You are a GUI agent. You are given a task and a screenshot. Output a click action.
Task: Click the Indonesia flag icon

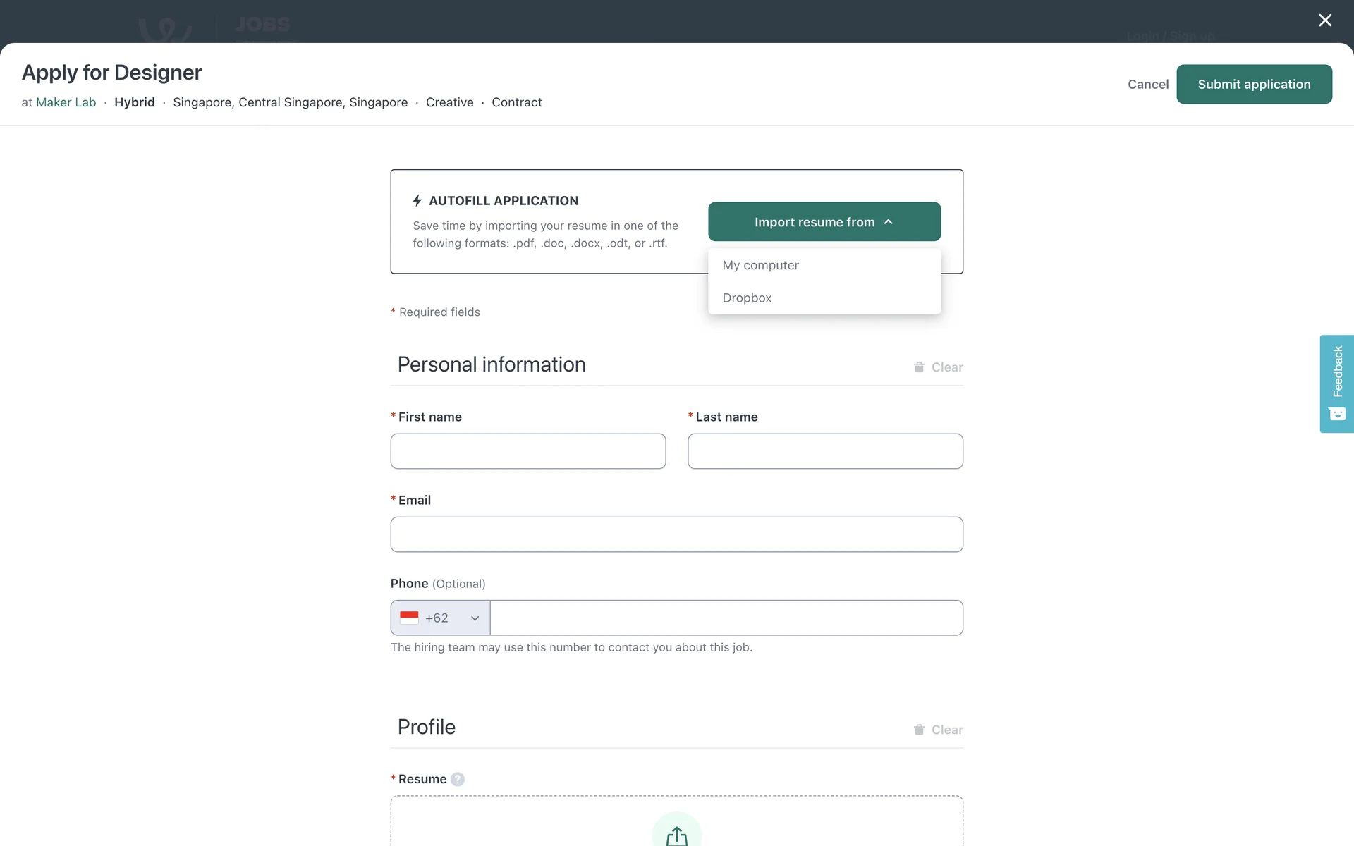[409, 618]
